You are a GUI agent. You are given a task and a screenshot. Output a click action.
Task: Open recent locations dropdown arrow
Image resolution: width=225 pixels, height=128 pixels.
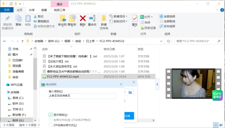[17, 41]
